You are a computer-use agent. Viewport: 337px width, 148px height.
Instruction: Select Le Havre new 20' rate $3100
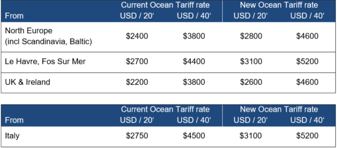click(251, 62)
